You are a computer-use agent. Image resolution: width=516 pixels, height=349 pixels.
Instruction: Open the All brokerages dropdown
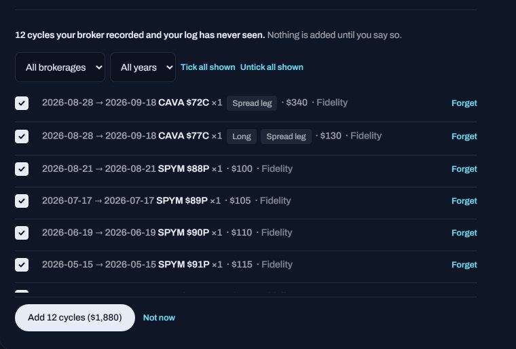60,67
